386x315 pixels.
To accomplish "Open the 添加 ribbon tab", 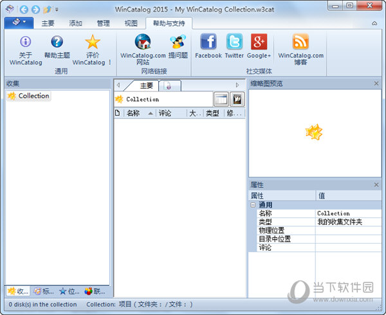I will click(x=75, y=23).
